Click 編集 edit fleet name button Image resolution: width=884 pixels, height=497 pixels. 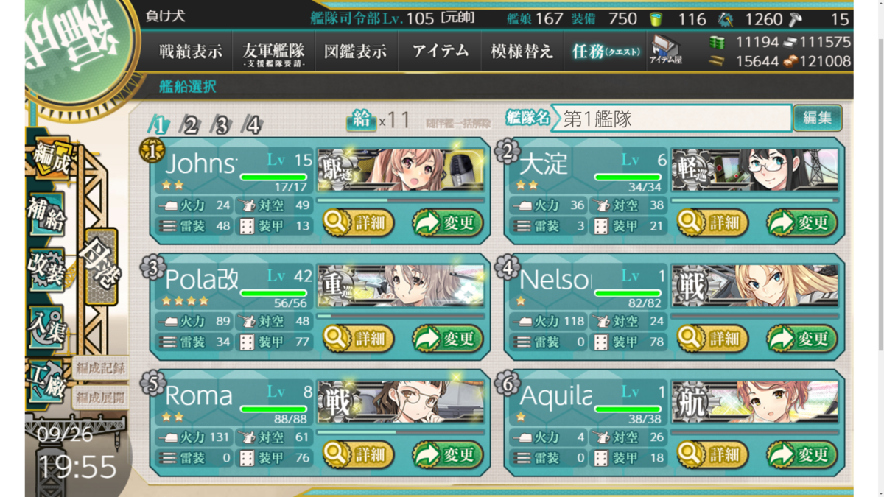coord(818,118)
